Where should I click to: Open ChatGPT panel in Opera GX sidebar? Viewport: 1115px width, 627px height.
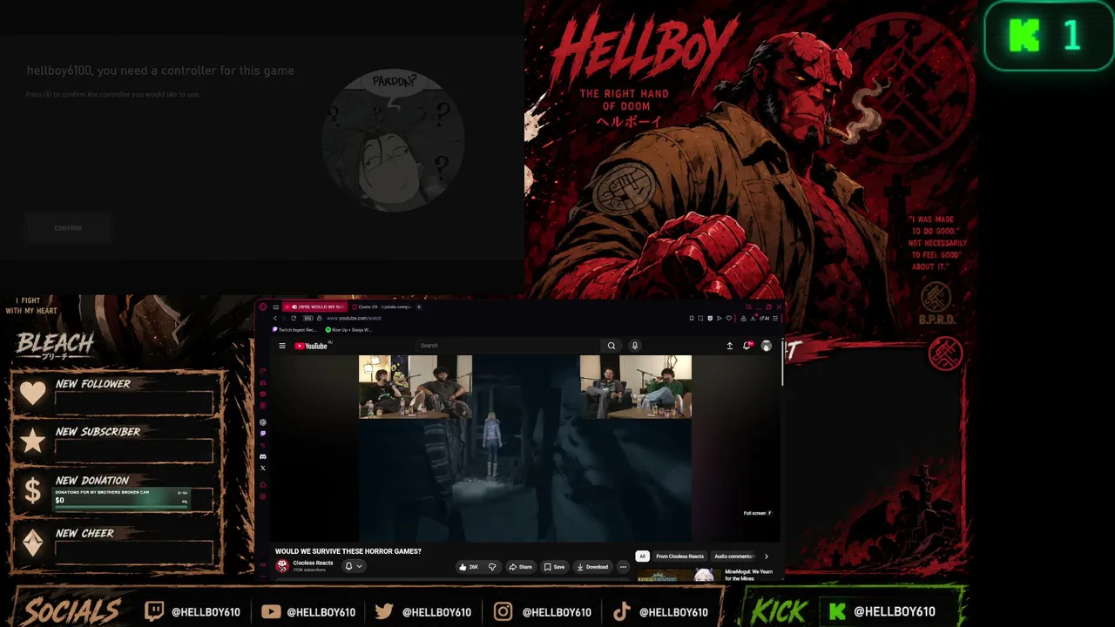(263, 422)
